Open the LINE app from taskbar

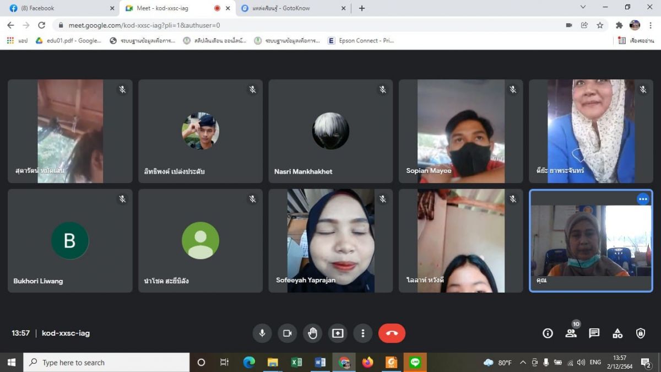[415, 362]
